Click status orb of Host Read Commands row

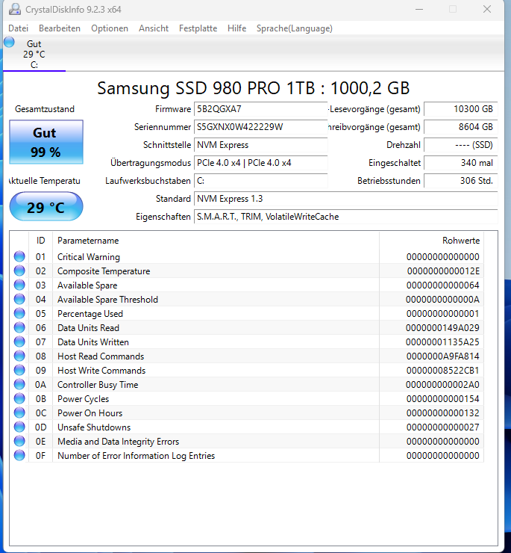[19, 356]
